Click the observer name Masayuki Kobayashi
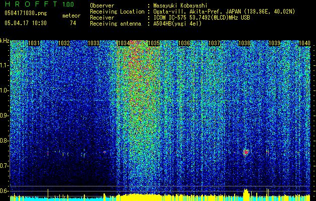Screen dimensions: 316x201 click(x=180, y=6)
